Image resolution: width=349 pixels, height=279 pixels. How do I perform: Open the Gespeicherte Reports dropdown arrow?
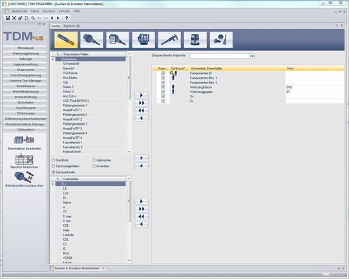point(252,56)
